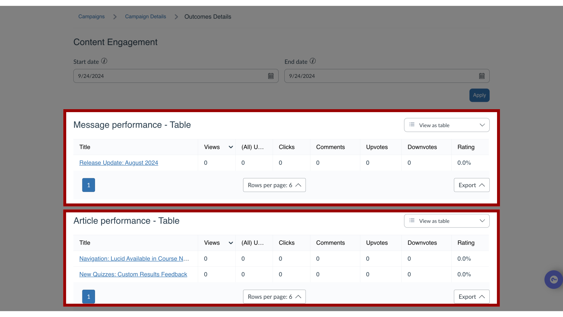Click the Views sort arrow in Message performance
563x317 pixels.
click(230, 147)
